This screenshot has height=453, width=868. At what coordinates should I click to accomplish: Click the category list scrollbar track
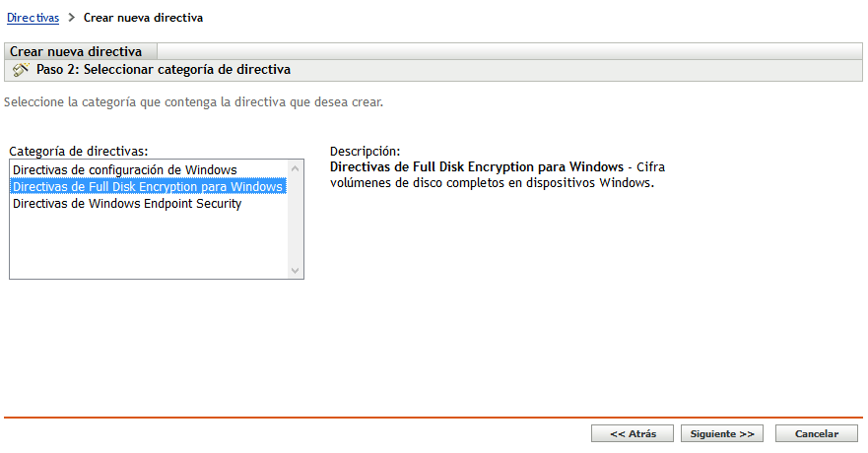(x=295, y=222)
